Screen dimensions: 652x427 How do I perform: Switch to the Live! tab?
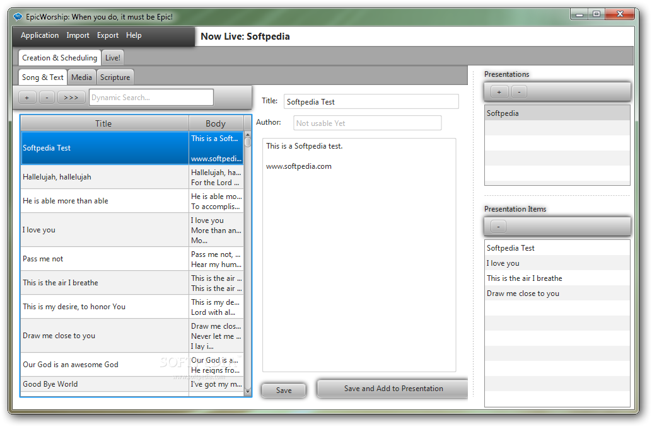point(113,58)
